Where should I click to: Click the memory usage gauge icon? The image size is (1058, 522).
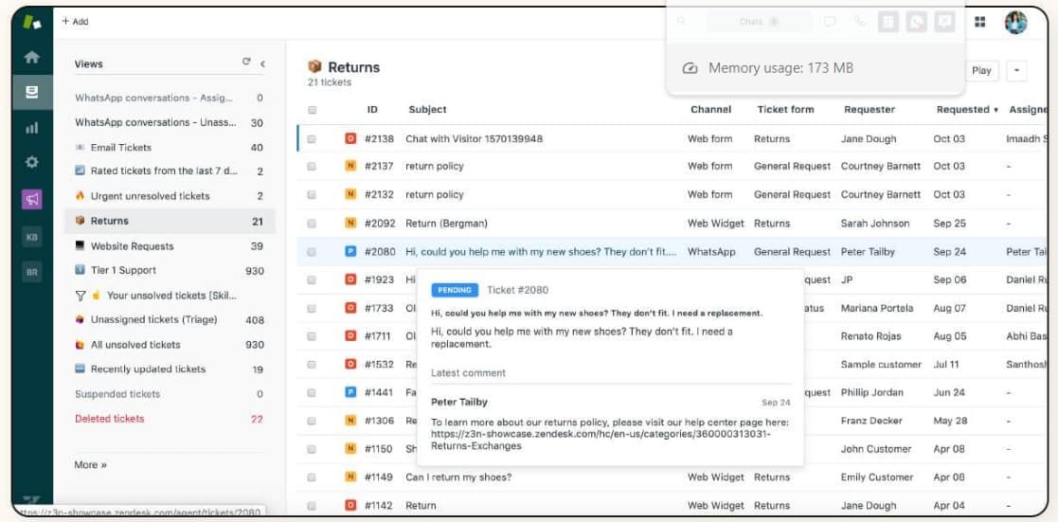(x=690, y=68)
